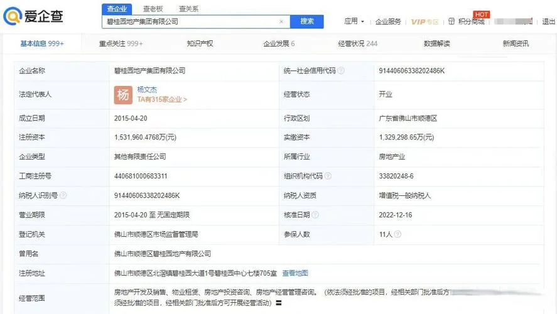Switch to the 查关系 search tab
557x314 pixels.
click(x=188, y=9)
